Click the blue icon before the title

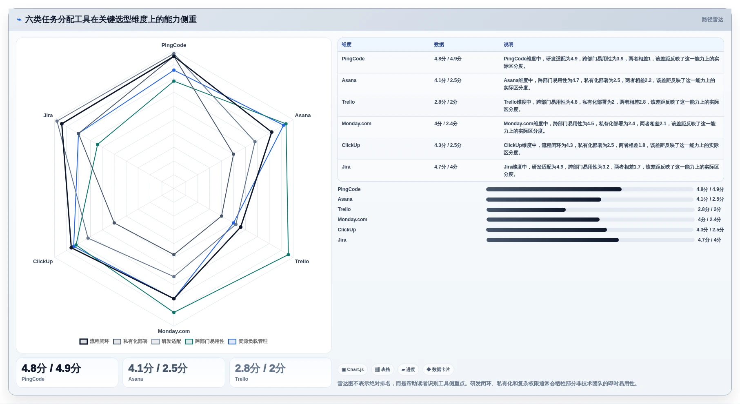tap(19, 20)
